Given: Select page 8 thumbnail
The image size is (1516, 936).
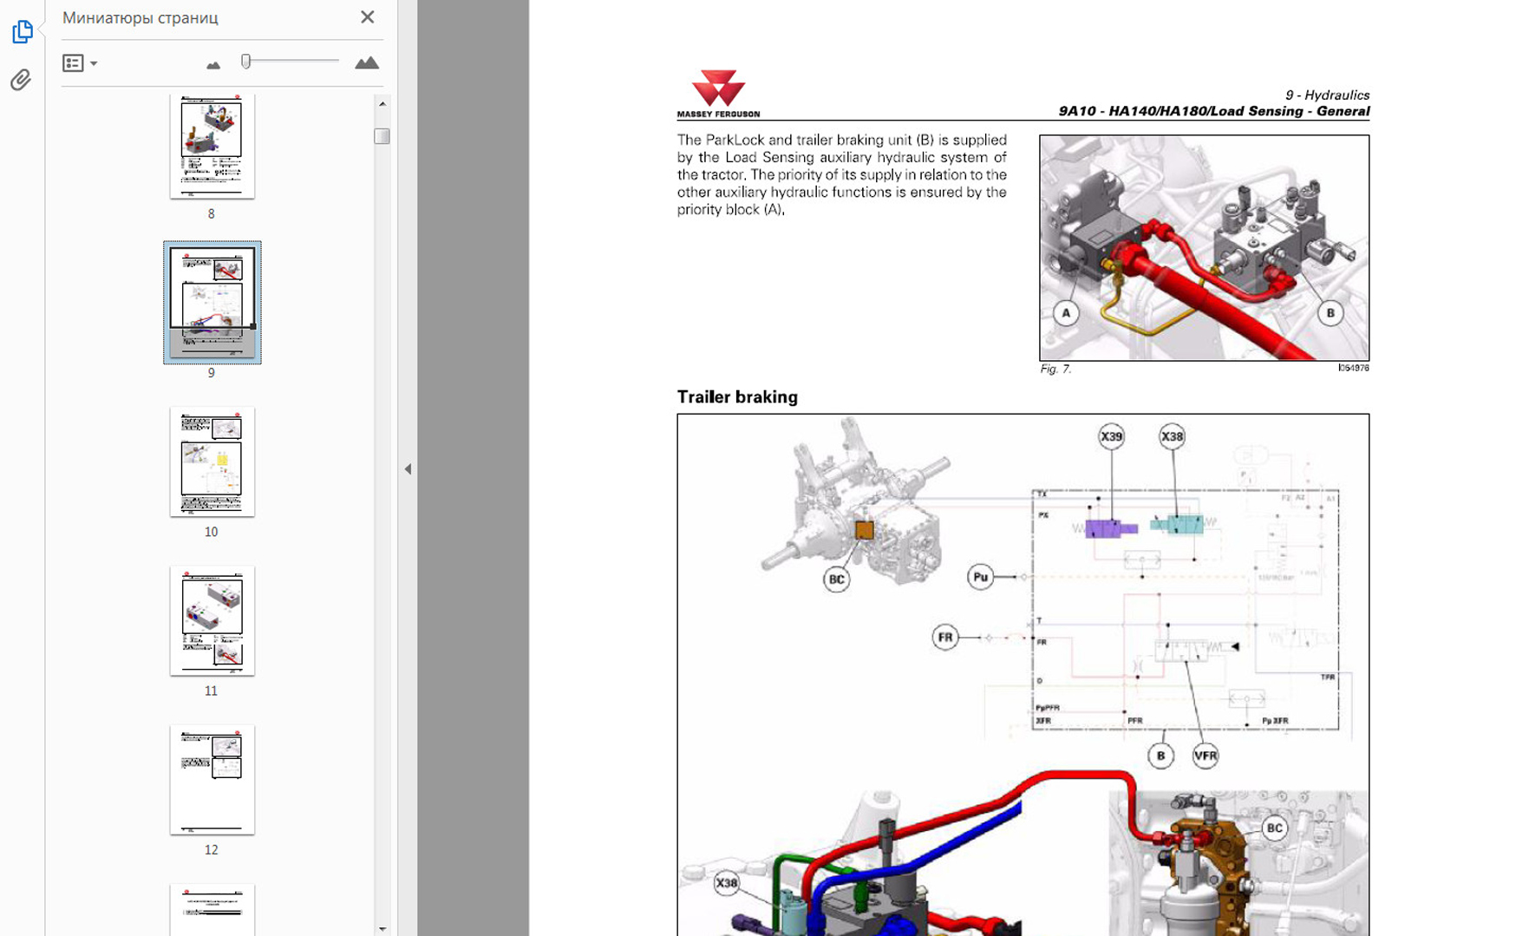Looking at the screenshot, I should [x=212, y=147].
